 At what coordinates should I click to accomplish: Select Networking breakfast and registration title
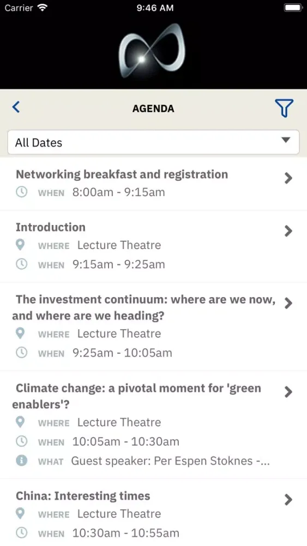pos(122,175)
